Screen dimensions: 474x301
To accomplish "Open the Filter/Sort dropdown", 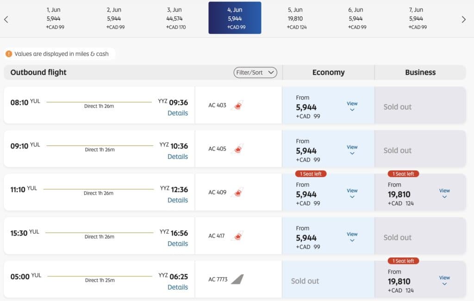I will click(256, 72).
